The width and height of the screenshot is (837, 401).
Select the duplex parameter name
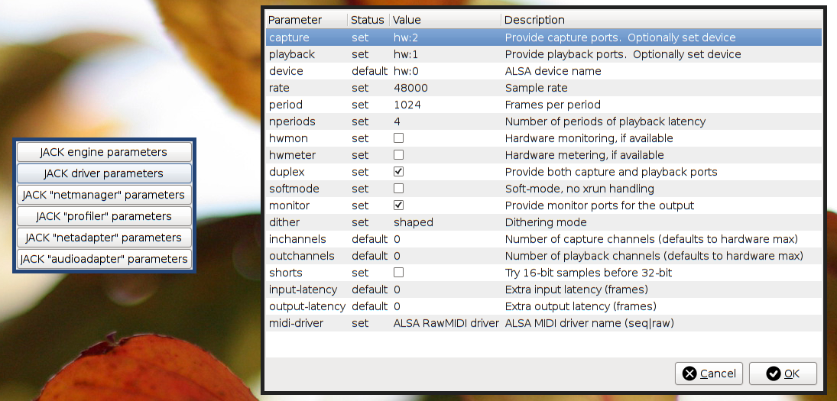click(286, 172)
